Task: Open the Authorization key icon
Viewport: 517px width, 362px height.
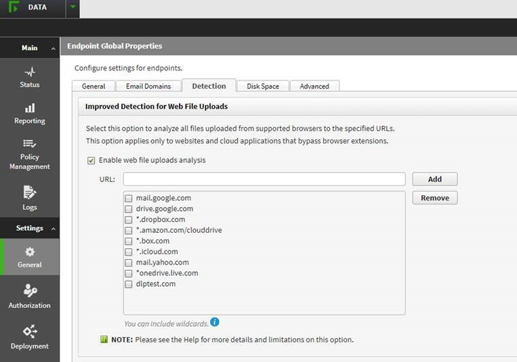Action: 29,291
